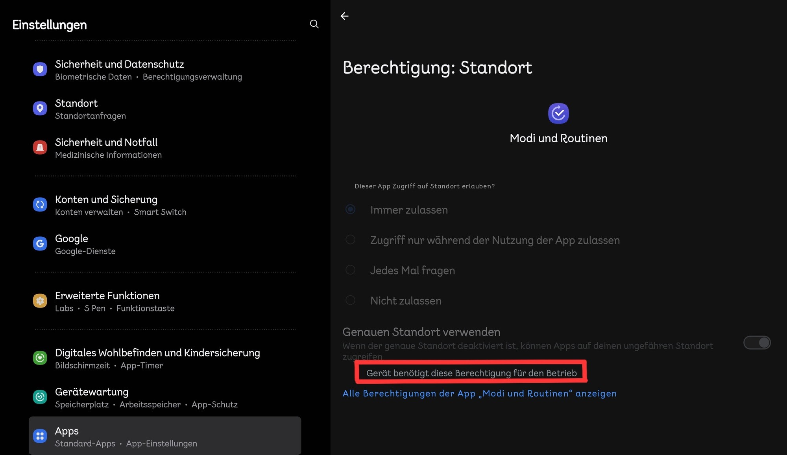Select the Nicht zulassen radio button
This screenshot has height=455, width=787.
point(350,300)
